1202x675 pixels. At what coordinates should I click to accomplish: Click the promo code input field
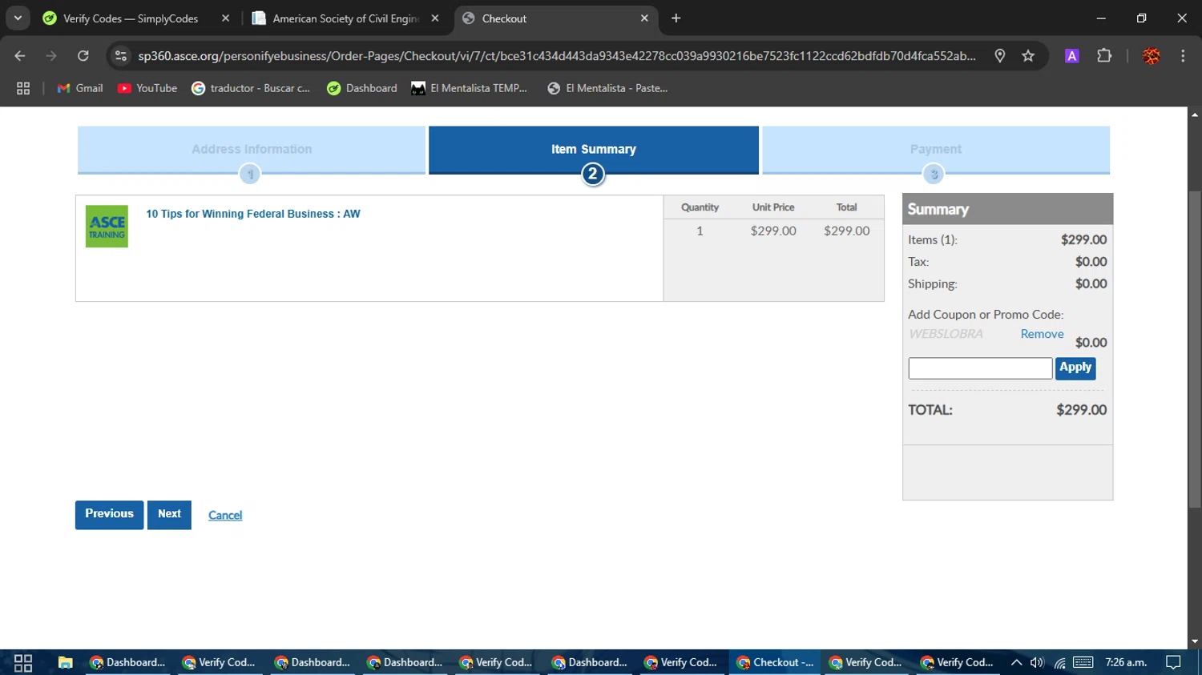click(980, 368)
